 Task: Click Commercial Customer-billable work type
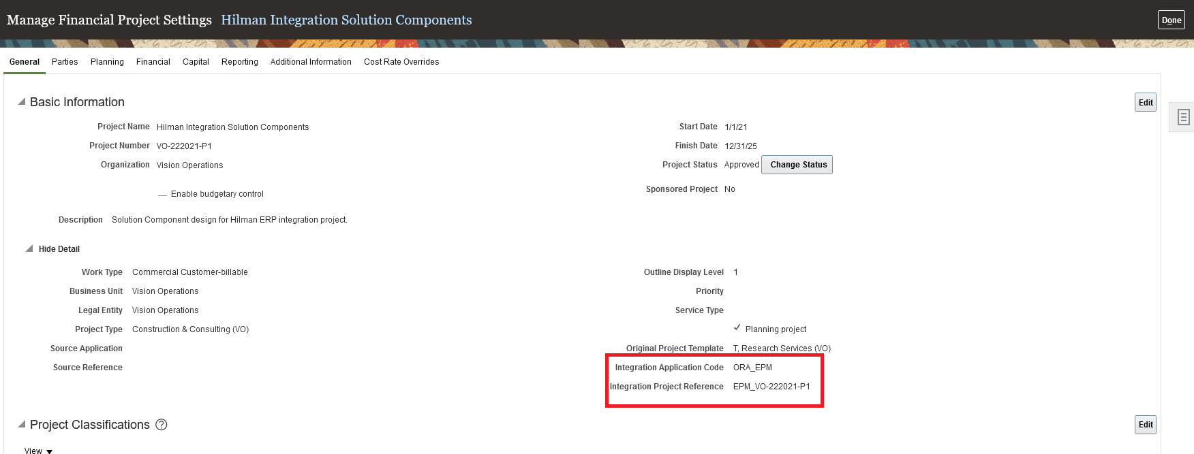click(x=190, y=272)
